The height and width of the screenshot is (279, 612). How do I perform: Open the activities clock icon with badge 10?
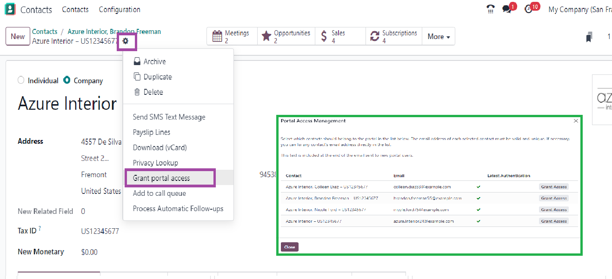click(x=528, y=9)
